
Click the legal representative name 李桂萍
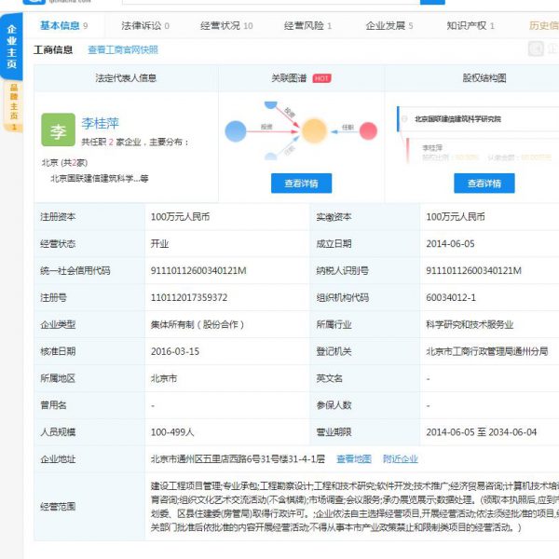pos(101,123)
